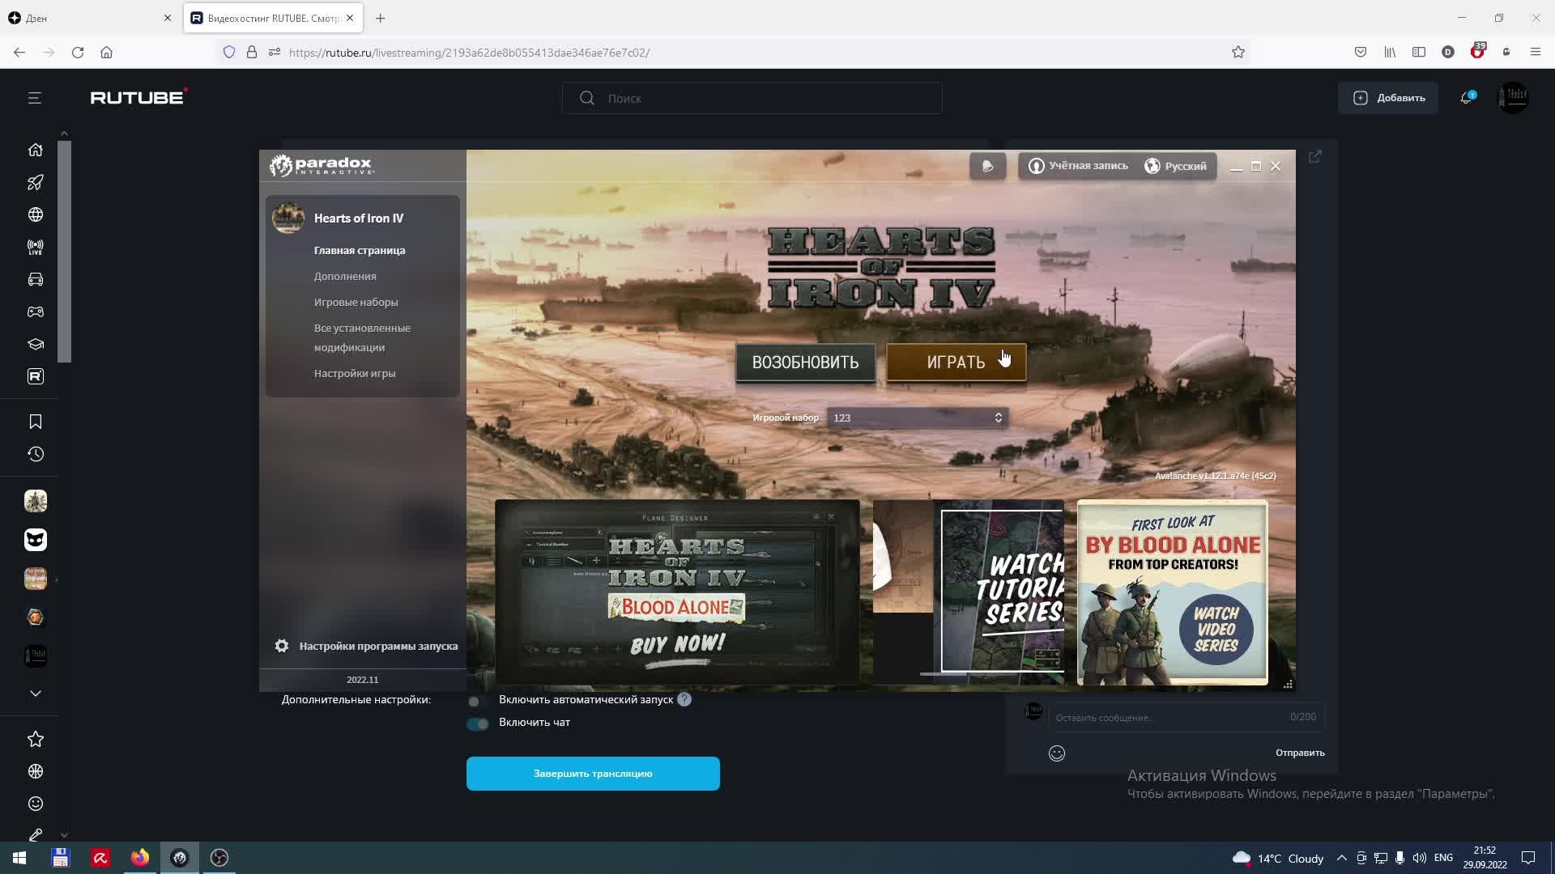Image resolution: width=1555 pixels, height=874 pixels.
Task: Expand sidebar list with down chevron
Action: pyautogui.click(x=36, y=694)
